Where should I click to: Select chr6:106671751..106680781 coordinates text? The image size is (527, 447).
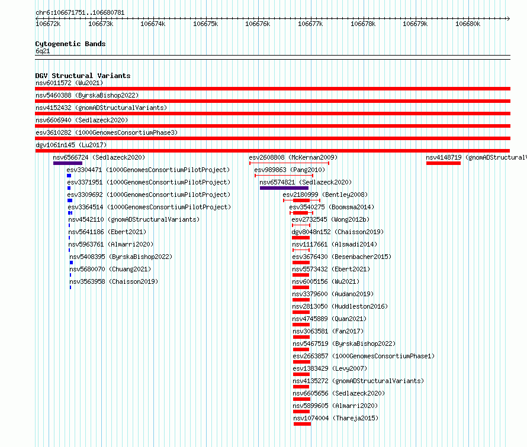tap(80, 12)
